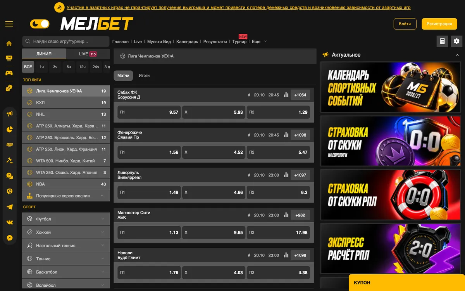
Task: View statistics chart for Ливерпуль – Вильярреал match
Action: coord(286,175)
